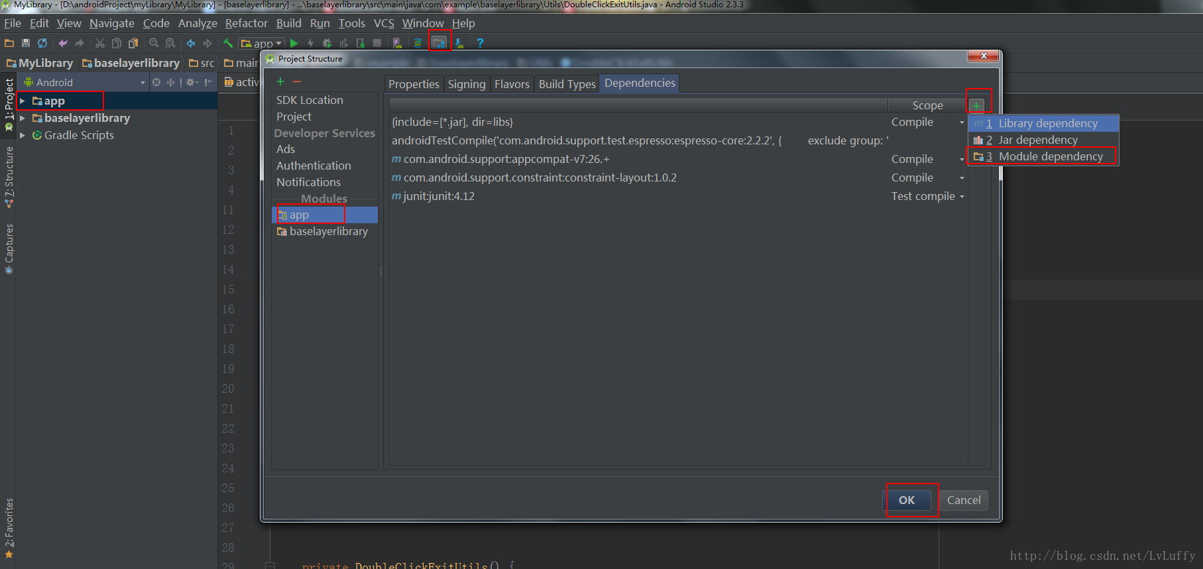This screenshot has height=569, width=1203.
Task: Open Project Structure toolbar icon
Action: (x=439, y=43)
